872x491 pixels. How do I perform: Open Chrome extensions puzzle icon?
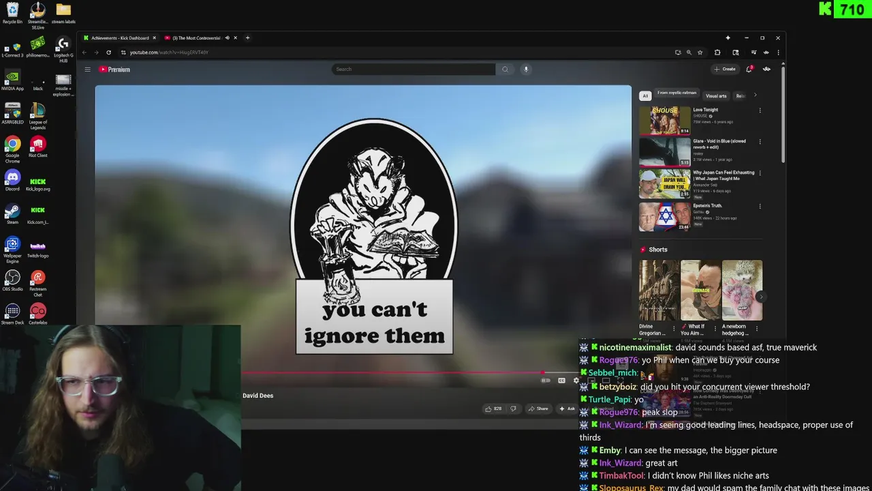(x=717, y=53)
